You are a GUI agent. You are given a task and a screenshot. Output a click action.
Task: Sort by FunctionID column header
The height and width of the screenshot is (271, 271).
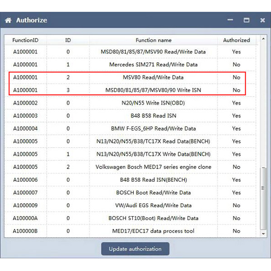(25, 40)
